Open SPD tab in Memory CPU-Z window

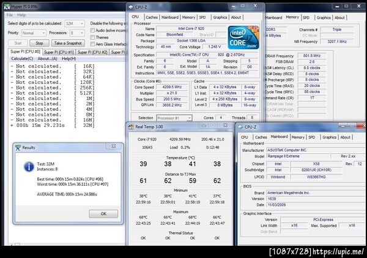click(306, 18)
